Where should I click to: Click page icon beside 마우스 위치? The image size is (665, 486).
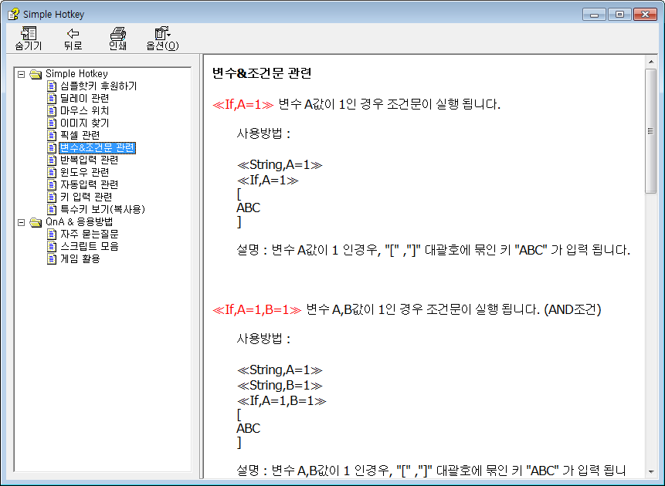click(x=52, y=111)
